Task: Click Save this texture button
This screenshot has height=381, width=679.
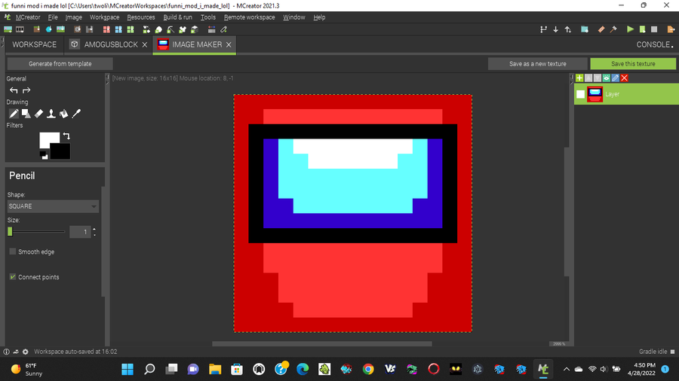Action: [x=633, y=64]
